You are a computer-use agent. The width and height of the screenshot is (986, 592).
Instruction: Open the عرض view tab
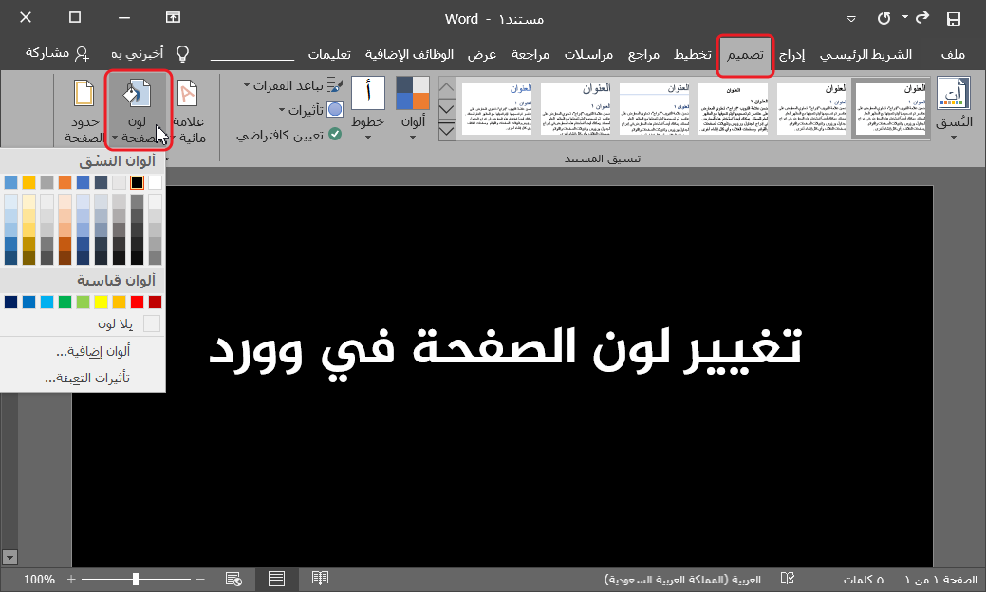[x=482, y=55]
